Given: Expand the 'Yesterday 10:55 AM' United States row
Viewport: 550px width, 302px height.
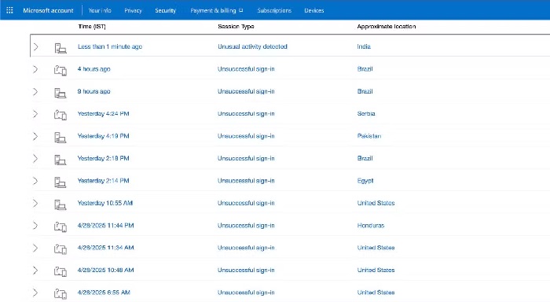Looking at the screenshot, I should coord(35,204).
